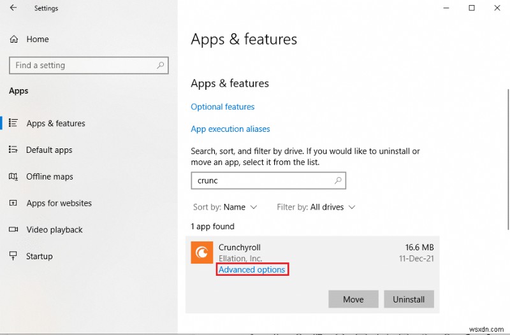Open Crunchyroll Advanced options link
This screenshot has width=510, height=335.
click(252, 269)
